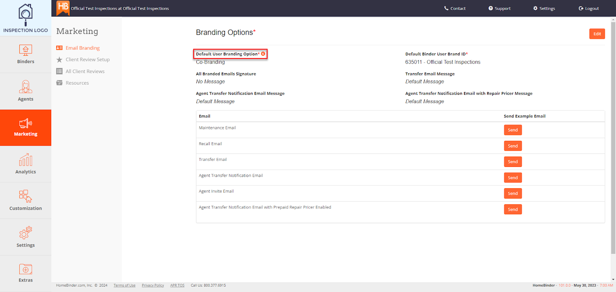The height and width of the screenshot is (292, 616).
Task: Open the Agents section icon
Action: [x=25, y=87]
